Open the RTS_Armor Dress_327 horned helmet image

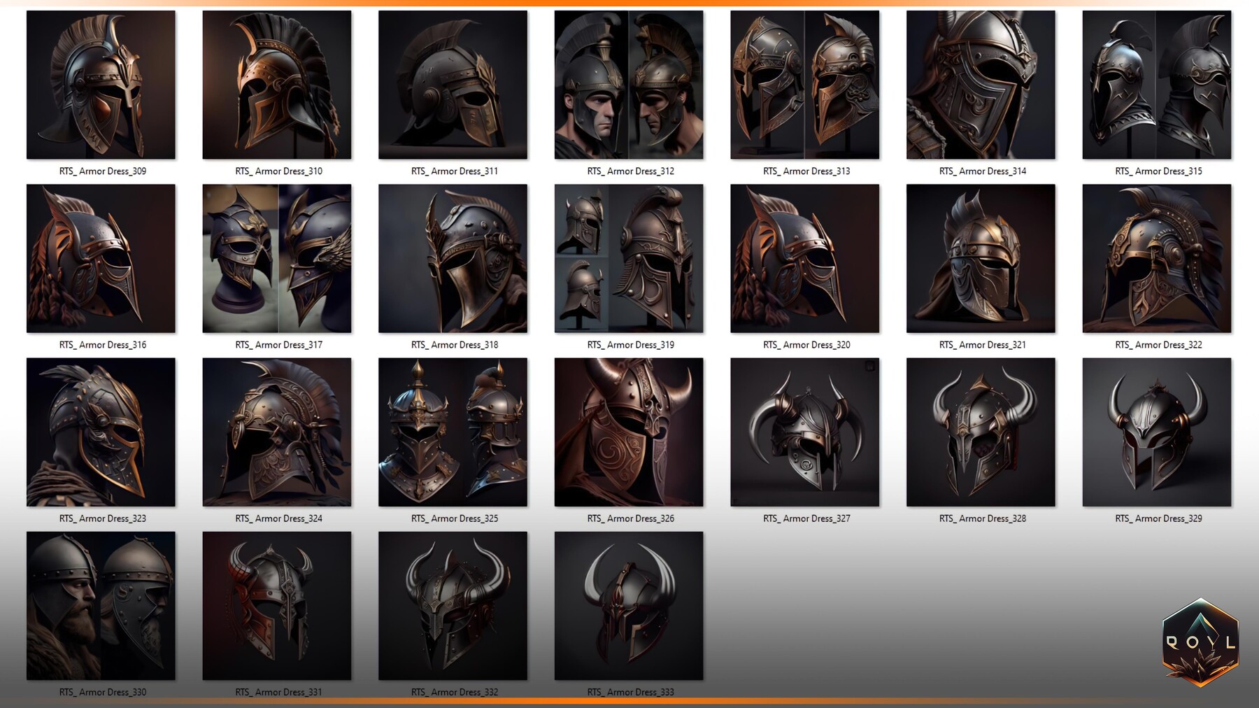point(804,432)
